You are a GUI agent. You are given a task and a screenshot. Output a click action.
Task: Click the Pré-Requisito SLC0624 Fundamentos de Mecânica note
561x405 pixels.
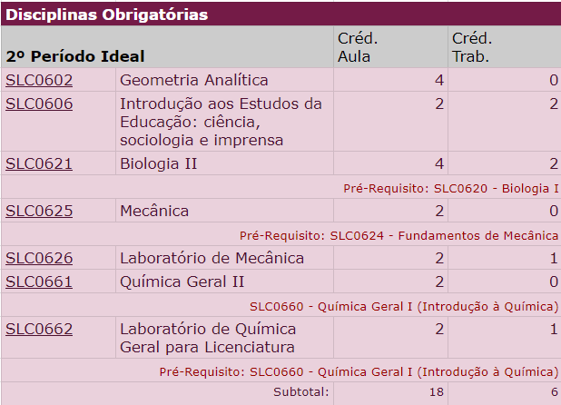399,235
